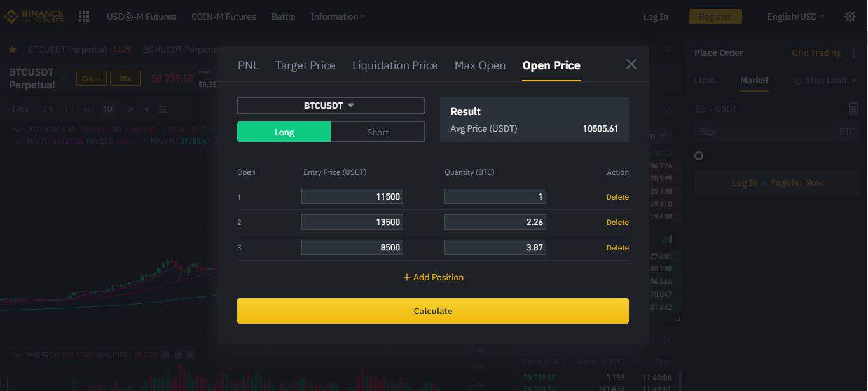Expand the BTCUSDT symbol dropdown
Viewport: 868px width, 391px height.
(331, 106)
